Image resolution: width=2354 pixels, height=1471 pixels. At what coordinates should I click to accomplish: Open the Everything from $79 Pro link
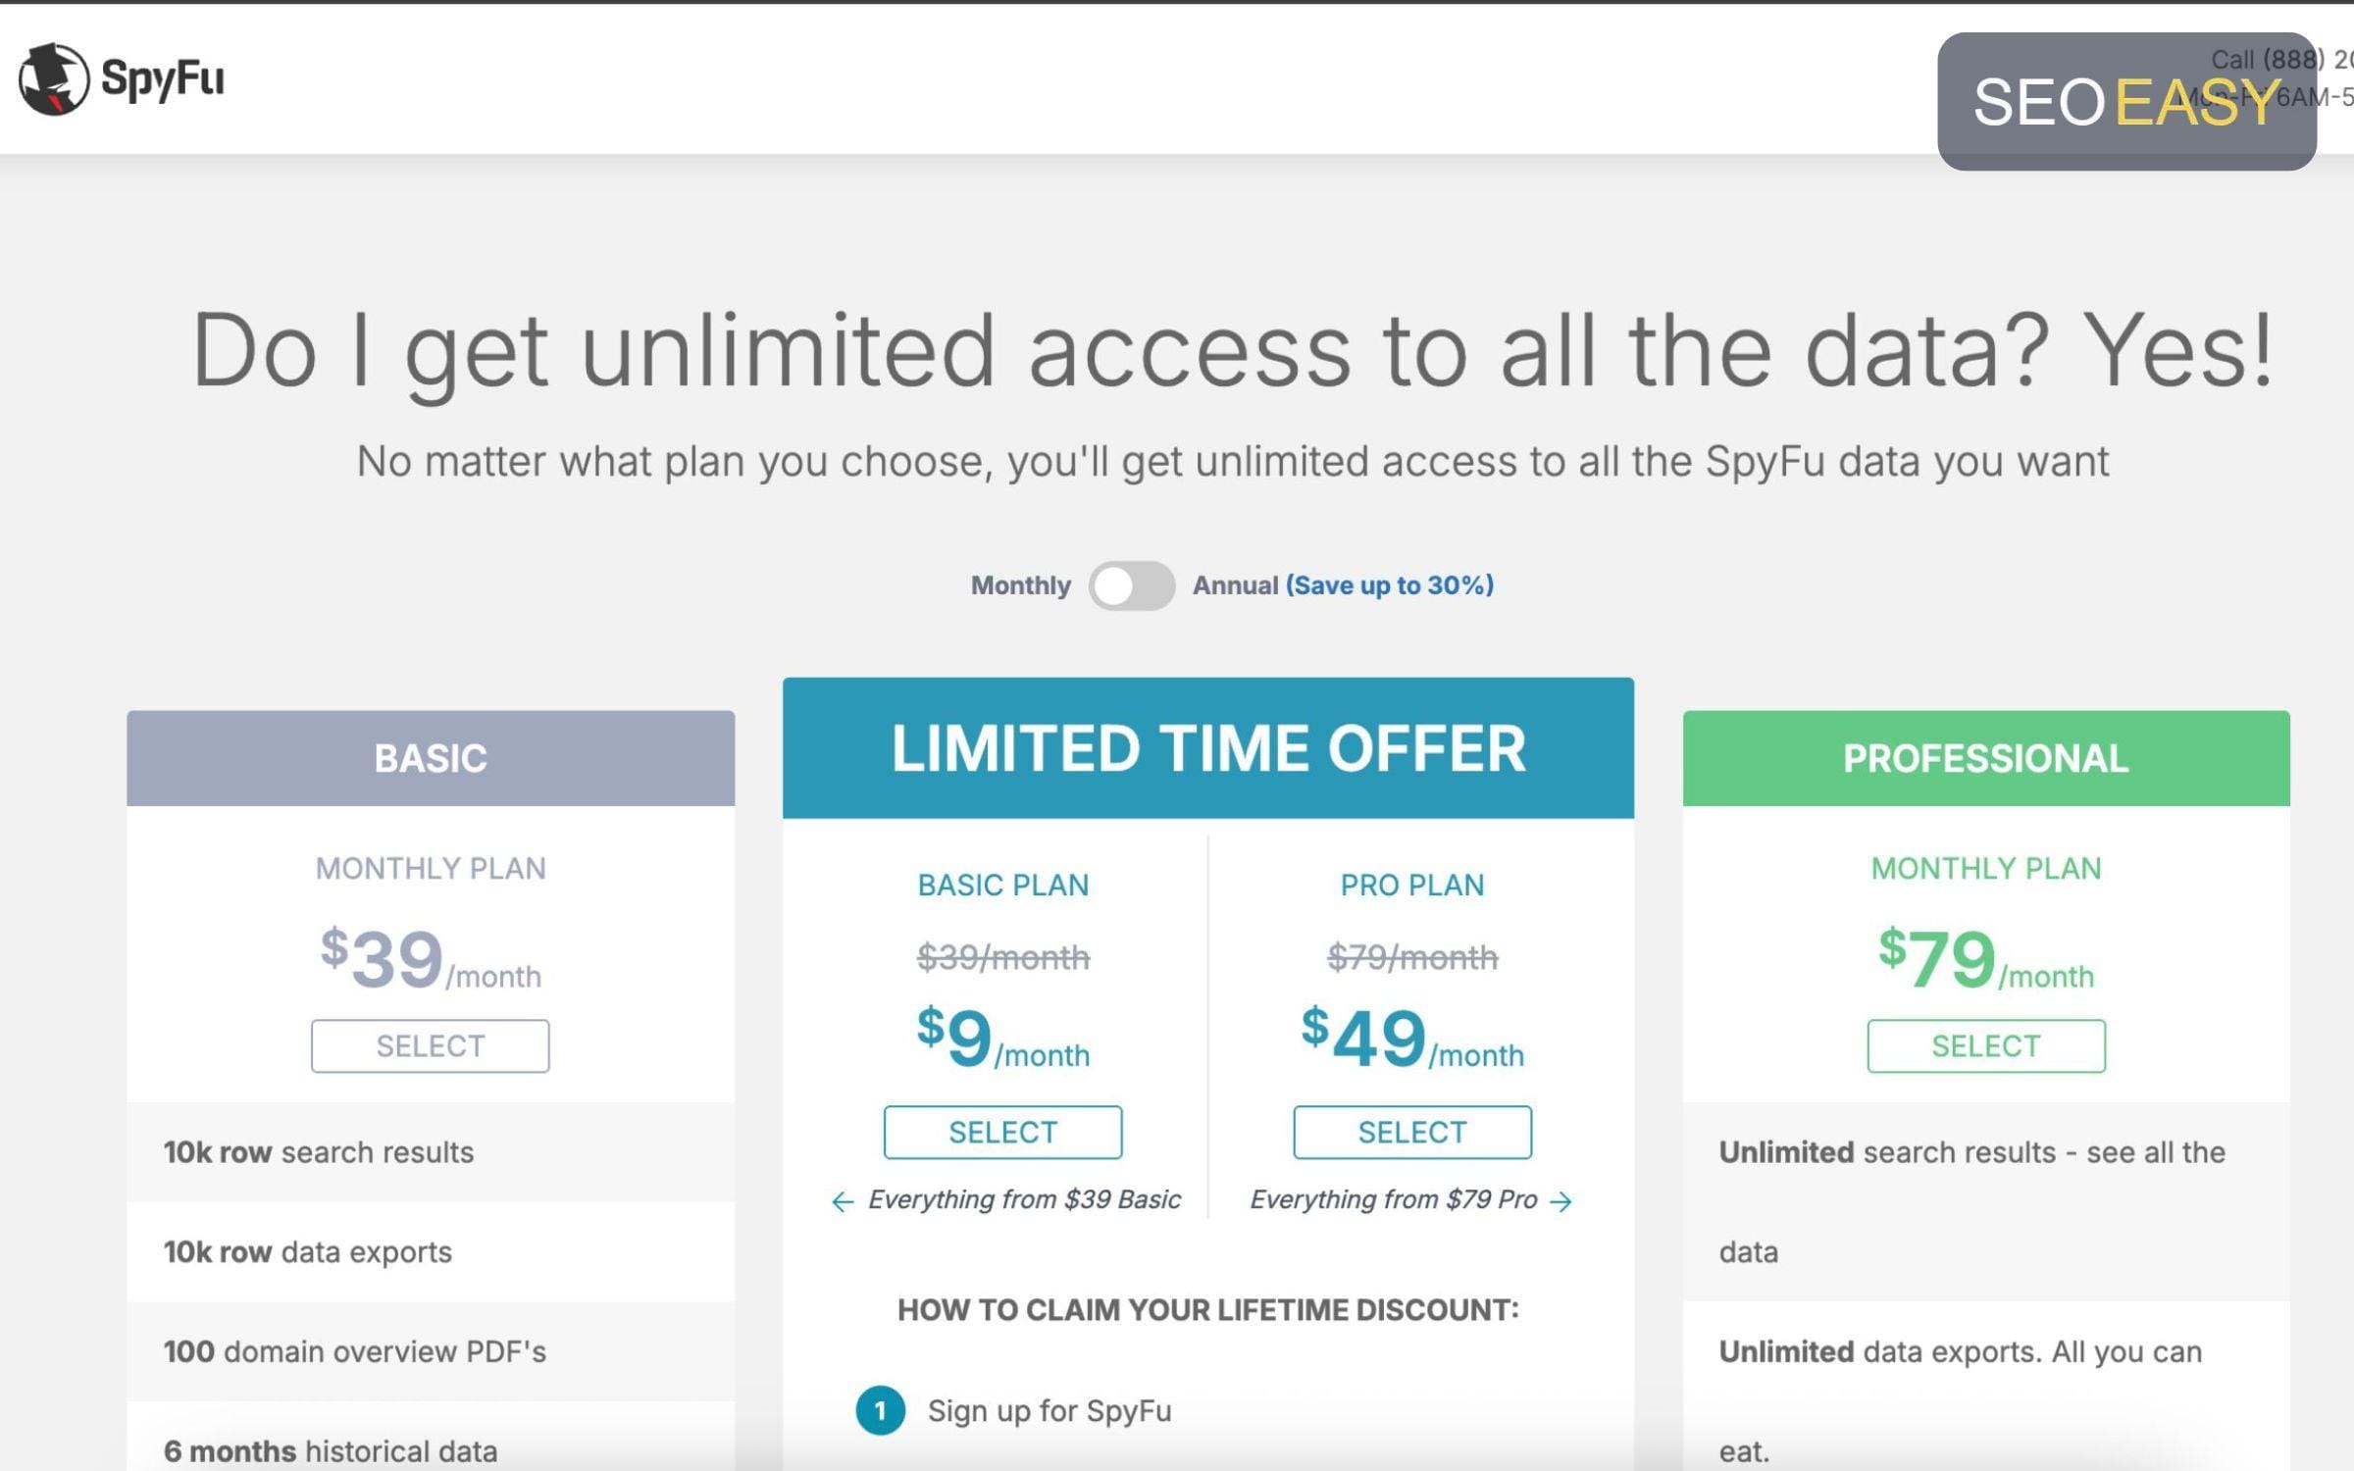(1394, 1199)
